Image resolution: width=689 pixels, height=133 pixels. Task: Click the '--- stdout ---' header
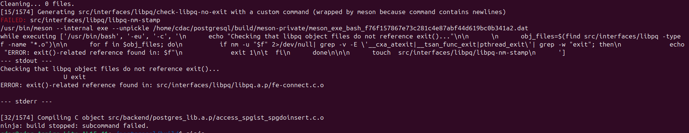[x=26, y=61]
